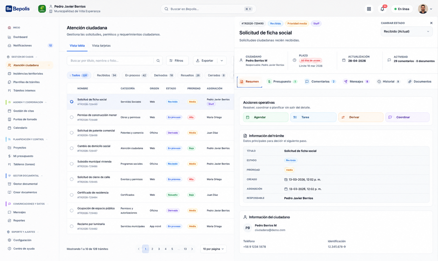Click the Configuración gear icon
The height and width of the screenshot is (261, 438).
click(9, 240)
